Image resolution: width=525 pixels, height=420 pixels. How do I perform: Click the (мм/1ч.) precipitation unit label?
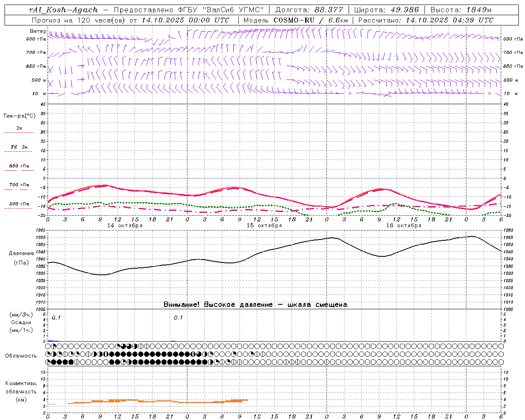pyautogui.click(x=21, y=330)
